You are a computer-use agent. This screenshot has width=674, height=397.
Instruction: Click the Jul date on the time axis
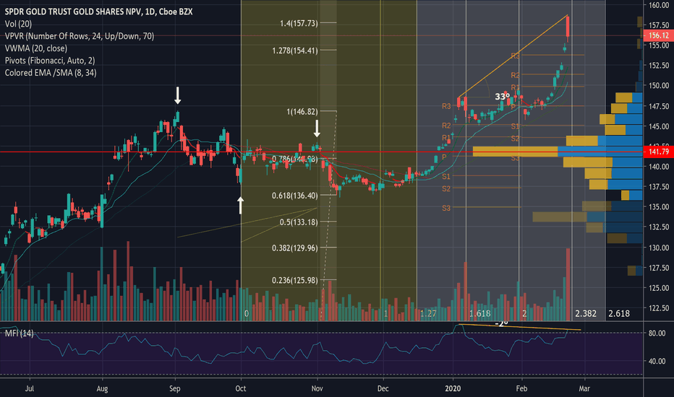click(x=29, y=388)
